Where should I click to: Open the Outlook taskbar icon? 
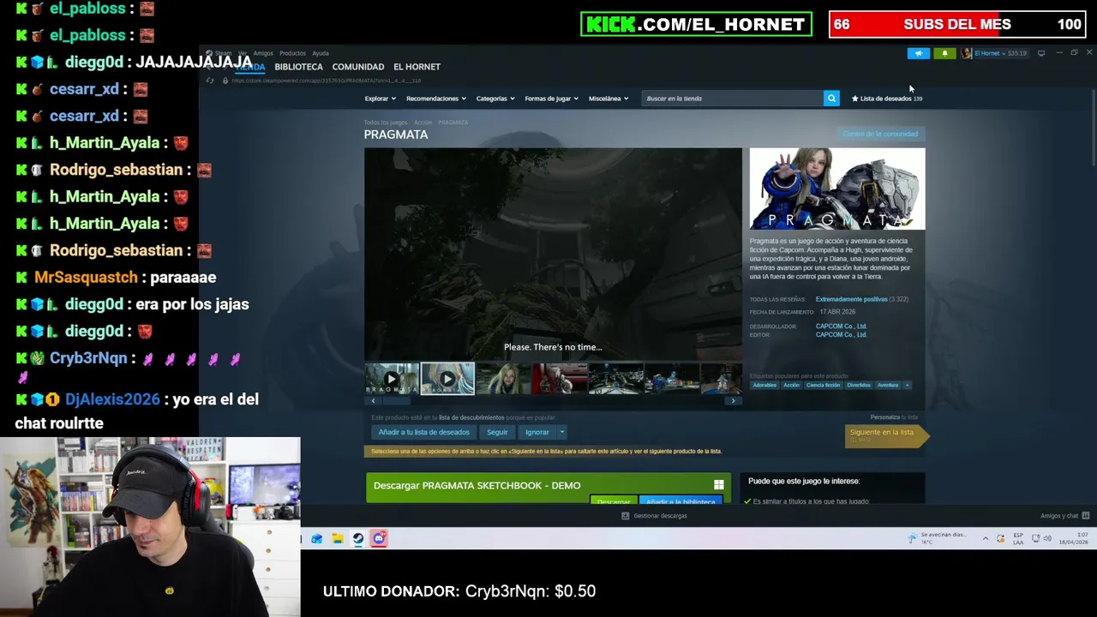click(x=317, y=538)
